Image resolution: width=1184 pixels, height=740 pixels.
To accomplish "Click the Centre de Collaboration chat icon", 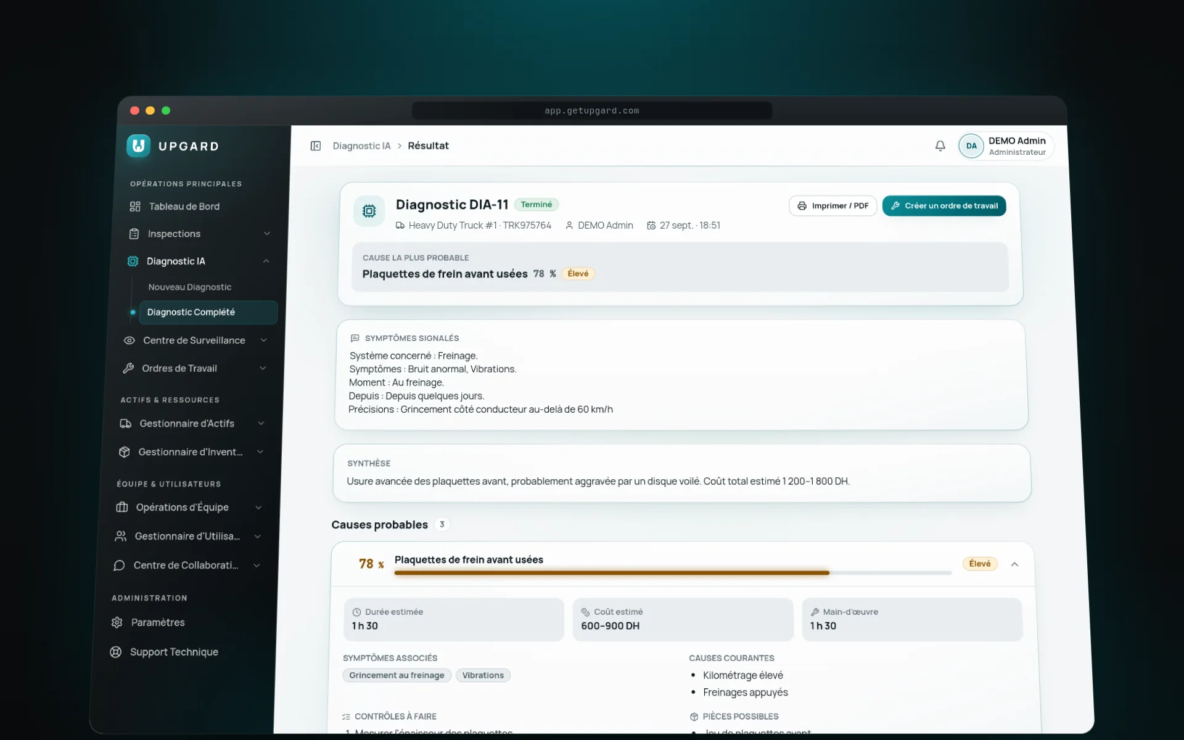I will 120,565.
